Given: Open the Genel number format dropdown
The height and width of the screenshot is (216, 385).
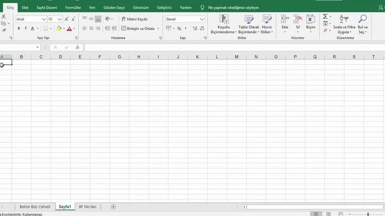Looking at the screenshot, I should 202,19.
